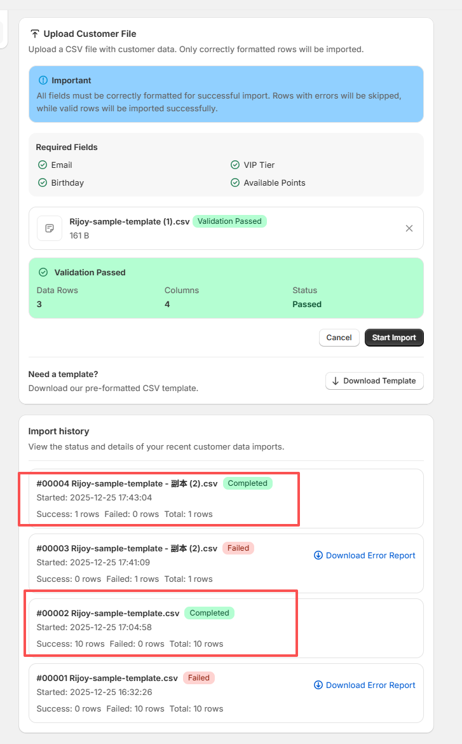Click the Validation Passed checkmark icon
Viewport: 462px width, 744px height.
pos(43,272)
